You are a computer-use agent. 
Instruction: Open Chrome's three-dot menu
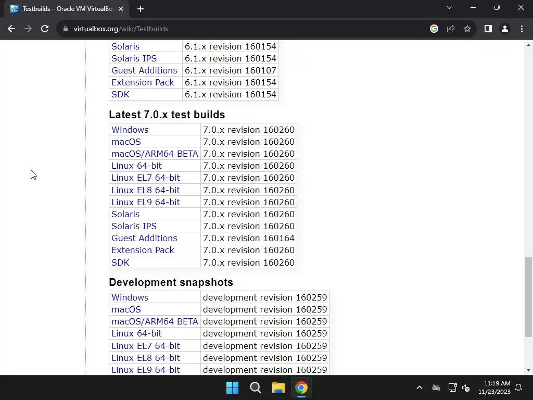click(522, 29)
